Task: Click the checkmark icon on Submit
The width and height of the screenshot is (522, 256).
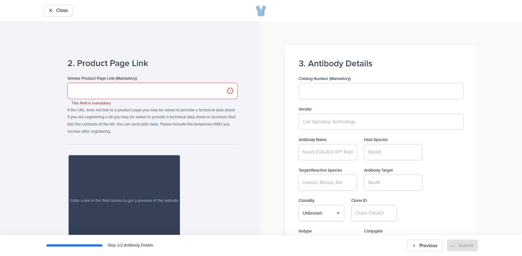Action: [453, 245]
